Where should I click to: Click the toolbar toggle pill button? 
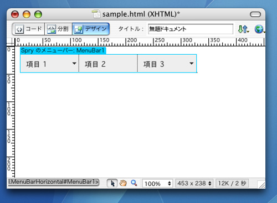click(255, 14)
